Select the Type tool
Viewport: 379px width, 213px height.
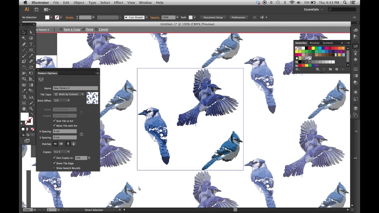[31, 44]
